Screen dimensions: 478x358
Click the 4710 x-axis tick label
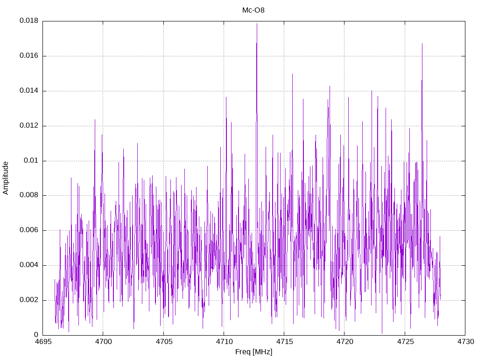tap(224, 342)
